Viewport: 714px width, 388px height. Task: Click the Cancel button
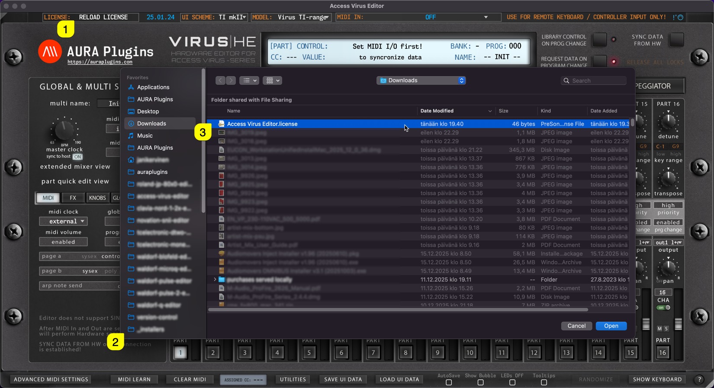point(576,326)
